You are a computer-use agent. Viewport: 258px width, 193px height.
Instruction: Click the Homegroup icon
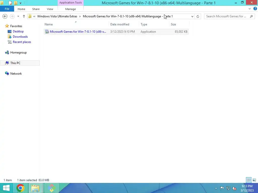pyautogui.click(x=7, y=52)
